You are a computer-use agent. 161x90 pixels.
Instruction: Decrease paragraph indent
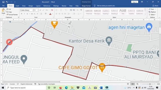click(71, 10)
